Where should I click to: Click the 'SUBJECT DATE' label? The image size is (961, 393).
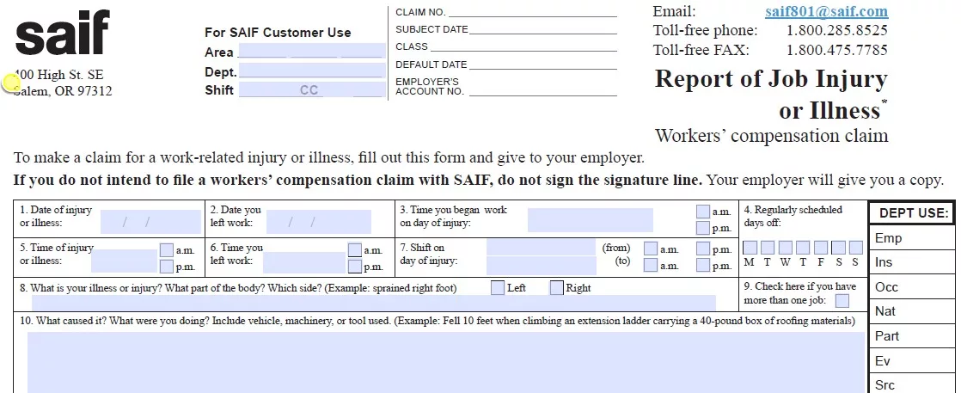tap(432, 29)
